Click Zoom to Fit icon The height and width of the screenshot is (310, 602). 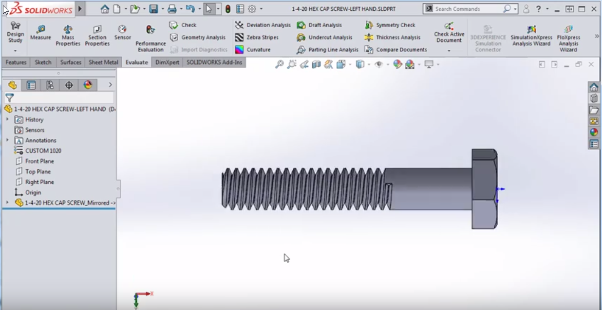pyautogui.click(x=280, y=64)
